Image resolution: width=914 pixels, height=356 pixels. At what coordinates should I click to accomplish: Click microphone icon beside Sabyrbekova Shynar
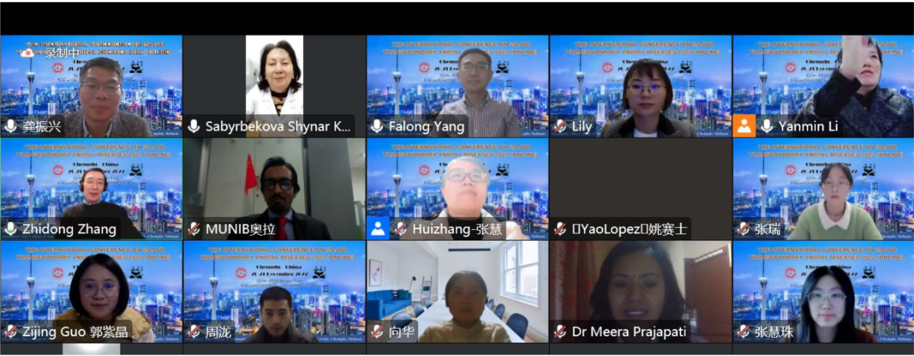[x=194, y=126]
